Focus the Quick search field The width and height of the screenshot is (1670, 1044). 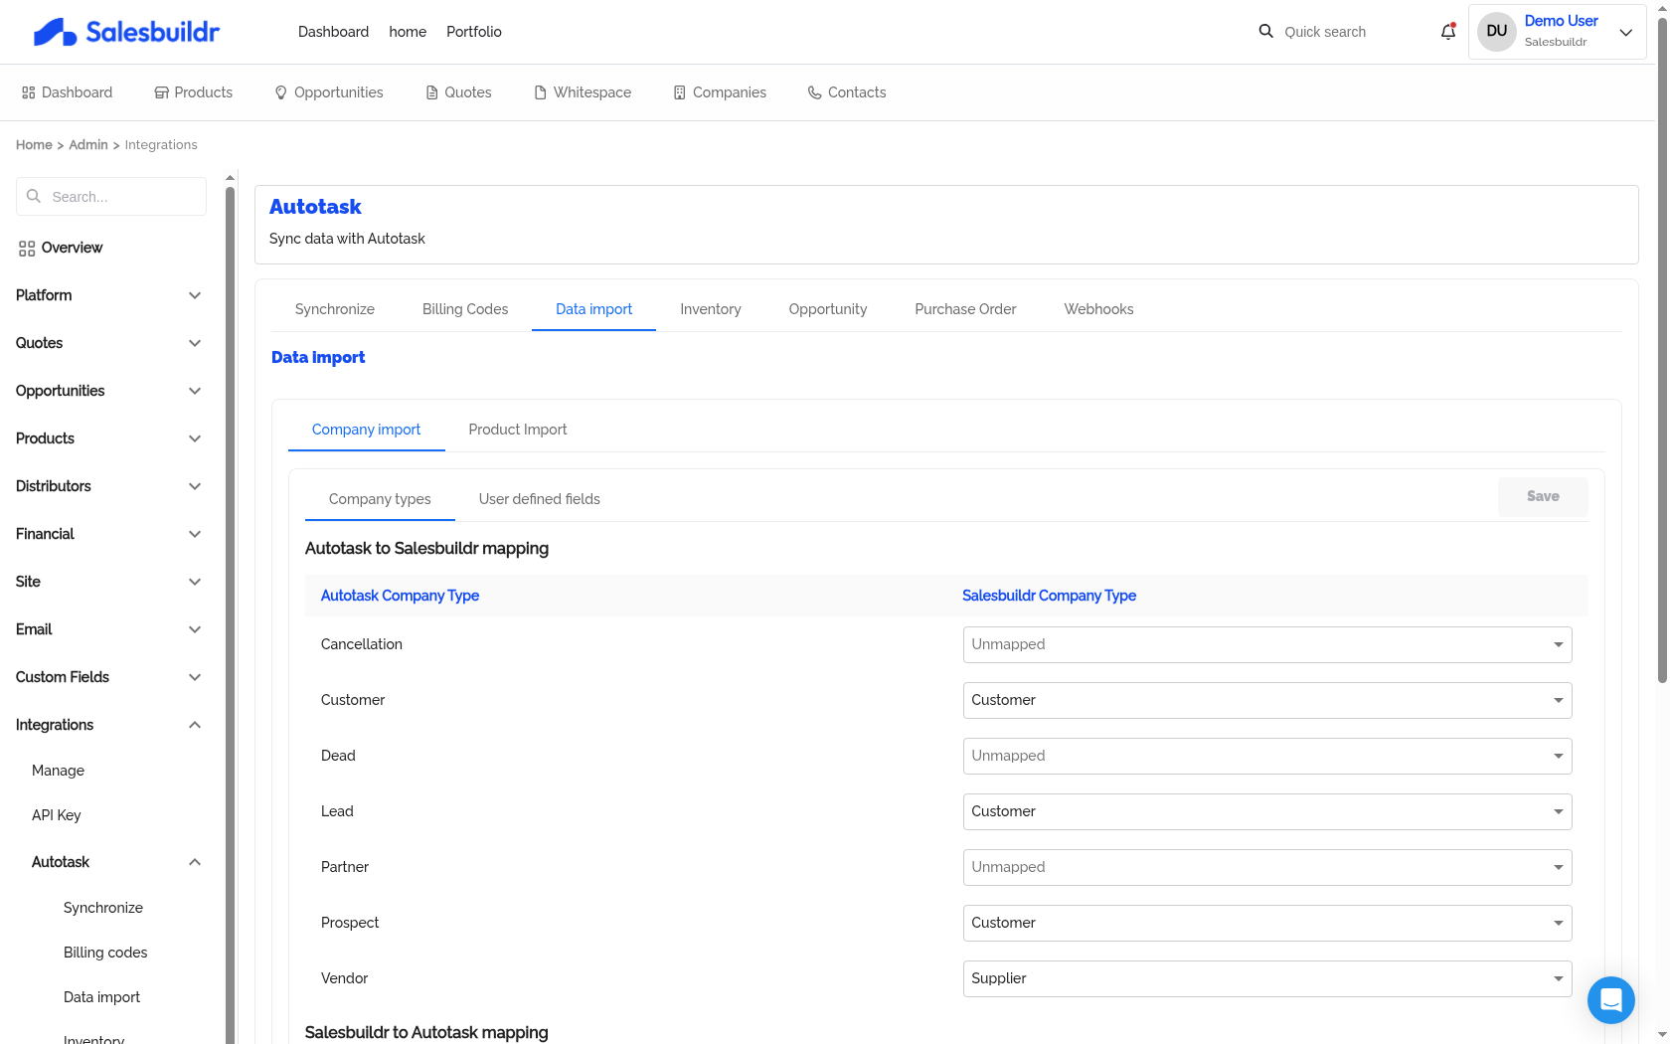(x=1342, y=32)
